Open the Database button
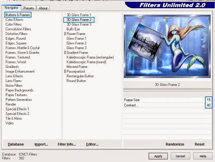 (16, 144)
